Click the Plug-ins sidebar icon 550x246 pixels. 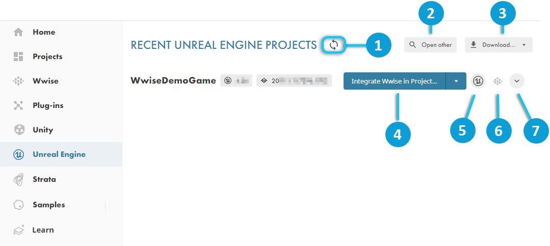click(18, 105)
